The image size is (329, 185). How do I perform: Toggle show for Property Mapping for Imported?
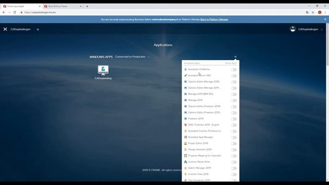point(233,156)
